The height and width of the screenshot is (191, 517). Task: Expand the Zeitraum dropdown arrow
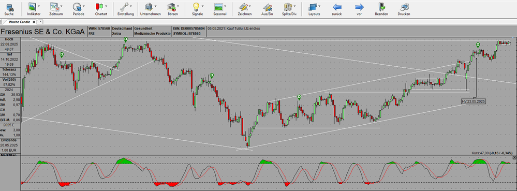tap(61, 6)
